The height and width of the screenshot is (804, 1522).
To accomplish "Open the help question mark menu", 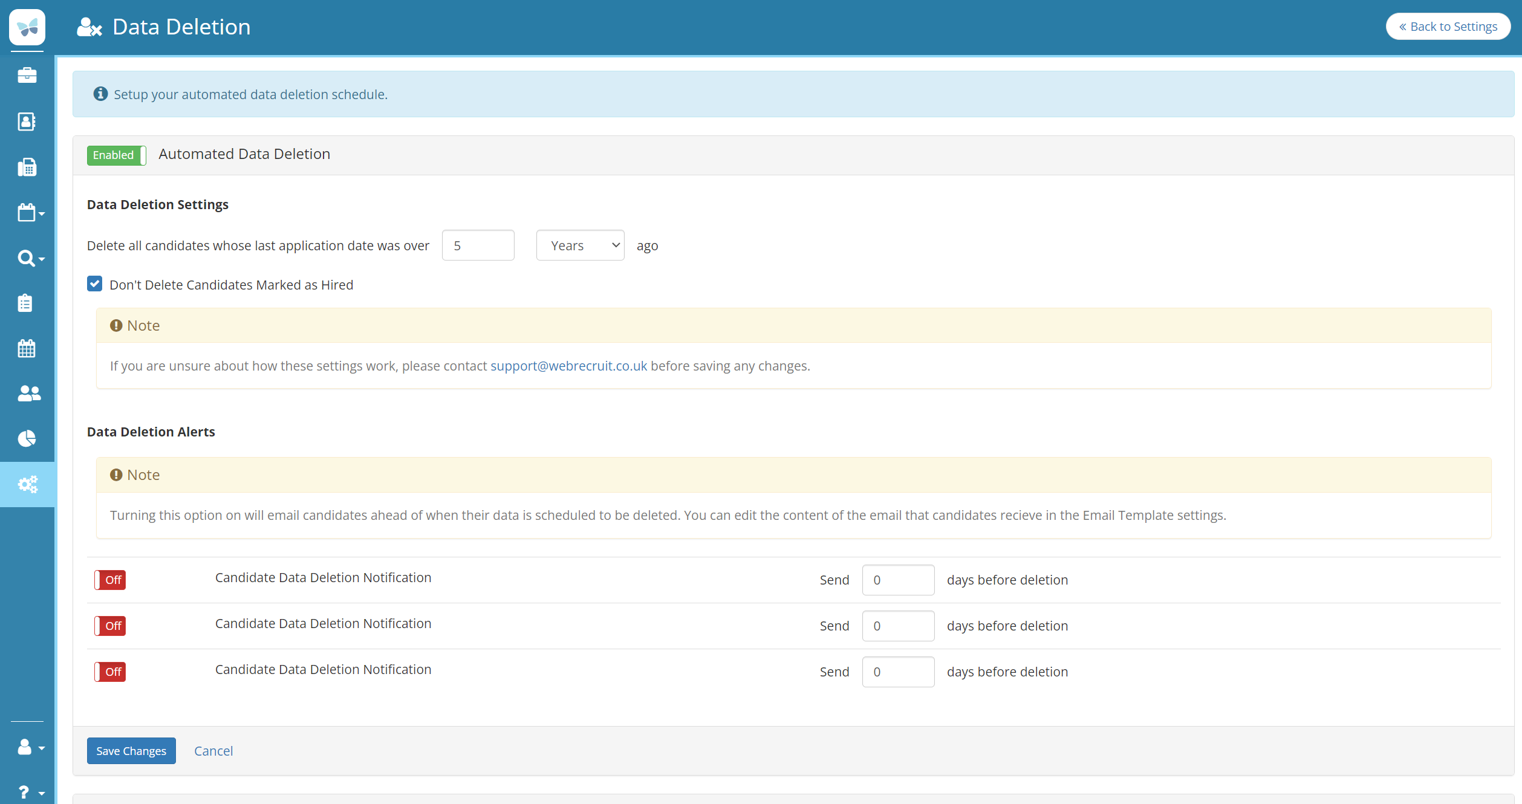I will pos(30,792).
